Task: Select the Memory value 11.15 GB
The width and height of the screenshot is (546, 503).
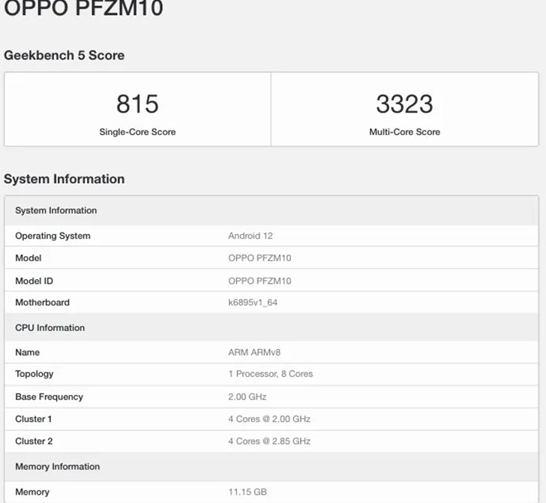Action: pos(247,492)
